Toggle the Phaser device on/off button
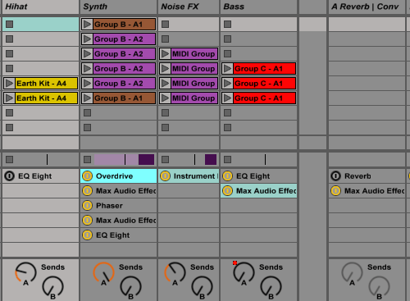This screenshot has height=301, width=410. pyautogui.click(x=88, y=206)
